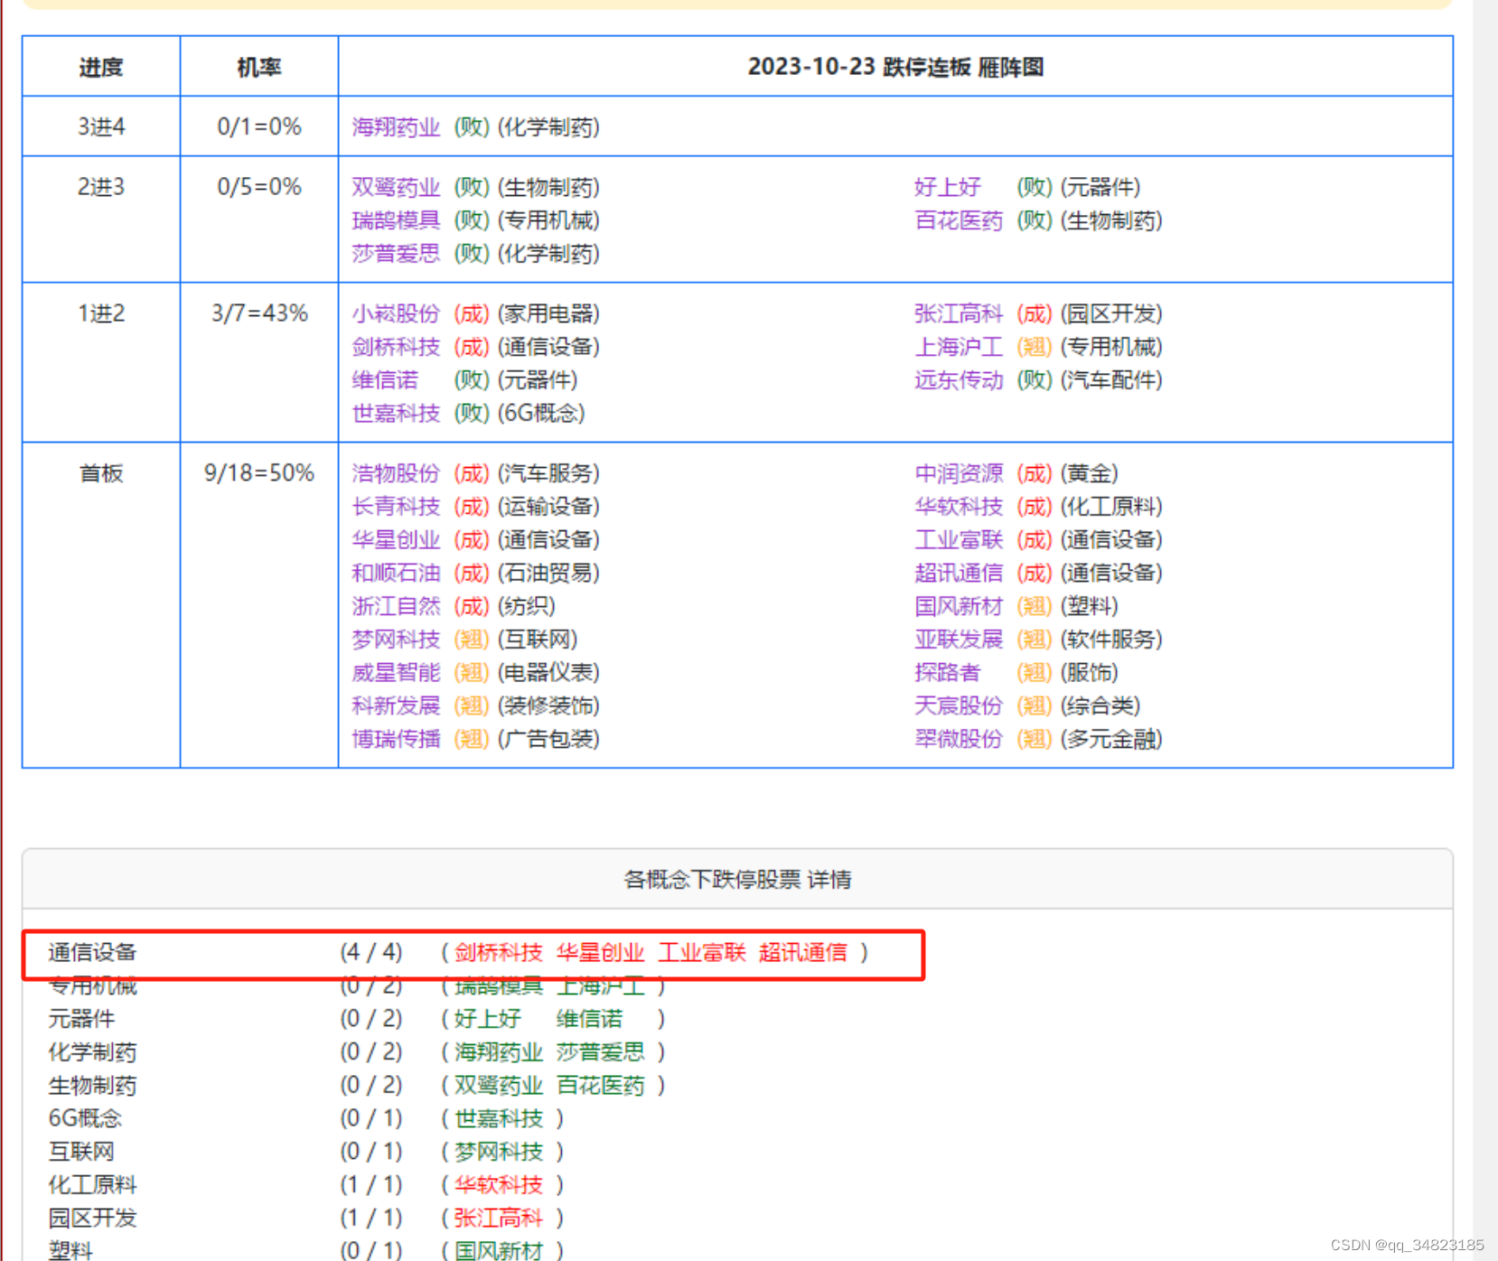Click 上海沪工 in the 1进2 table row
Image resolution: width=1498 pixels, height=1261 pixels.
coord(959,347)
